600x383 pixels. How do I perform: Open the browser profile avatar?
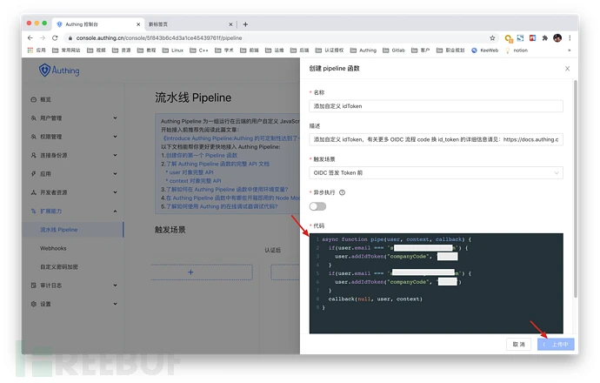tap(557, 38)
